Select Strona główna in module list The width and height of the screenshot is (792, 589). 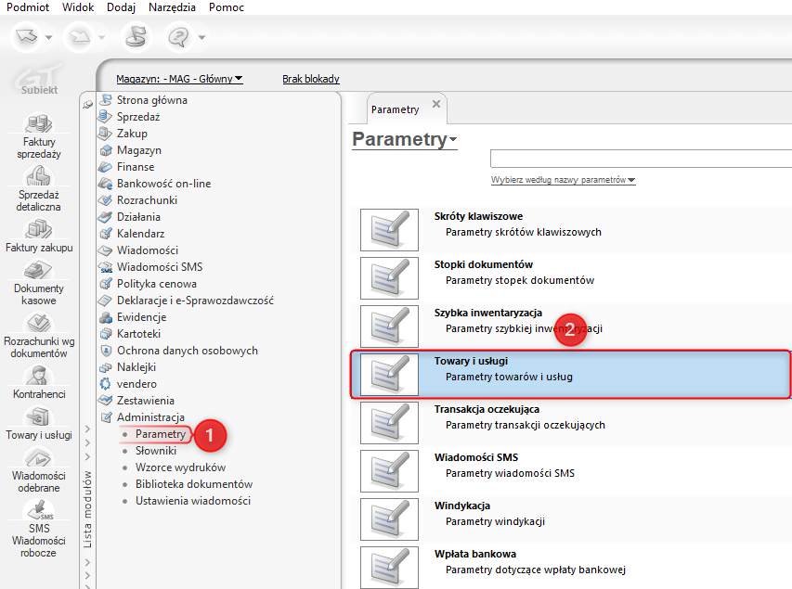pos(152,100)
